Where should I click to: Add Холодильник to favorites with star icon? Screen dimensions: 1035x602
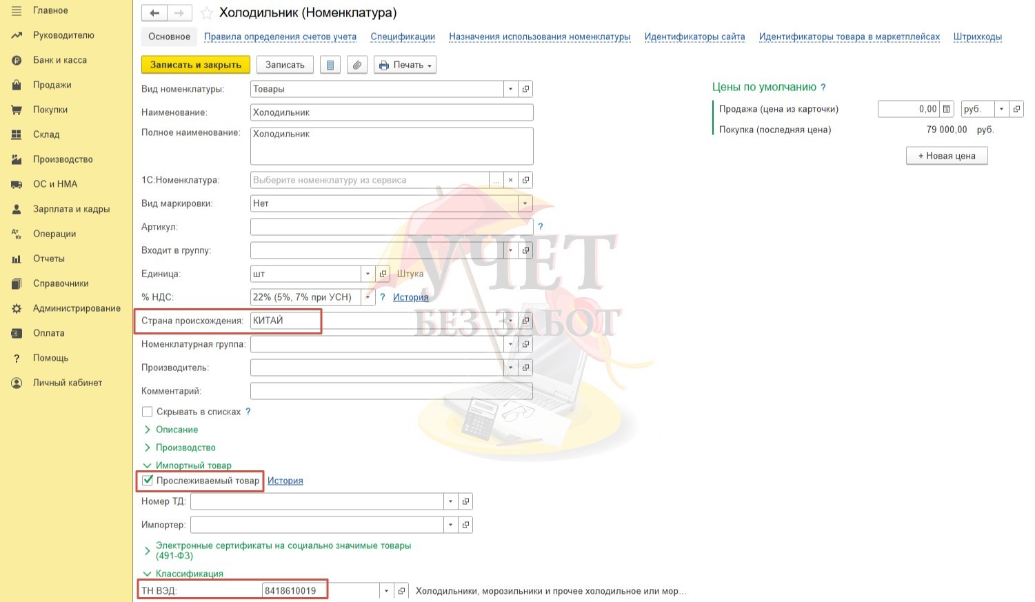tap(206, 13)
